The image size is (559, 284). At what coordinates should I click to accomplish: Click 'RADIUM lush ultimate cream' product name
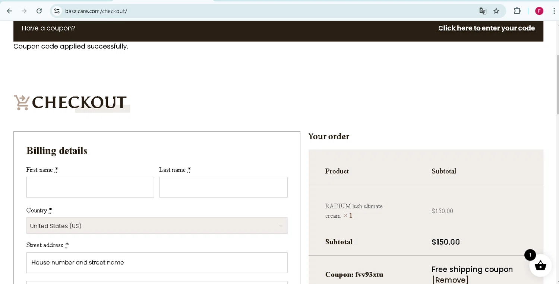click(354, 211)
